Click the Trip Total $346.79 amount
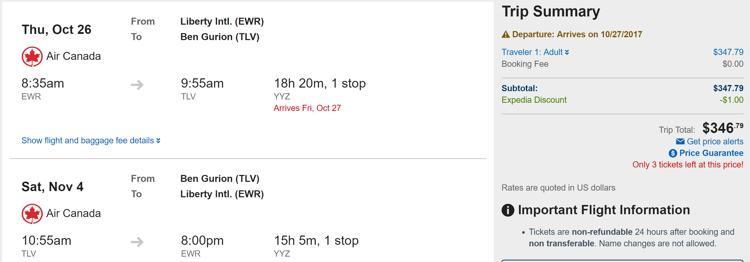The image size is (750, 262). [722, 128]
